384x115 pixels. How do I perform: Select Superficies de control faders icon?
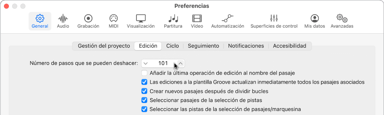coord(274,18)
